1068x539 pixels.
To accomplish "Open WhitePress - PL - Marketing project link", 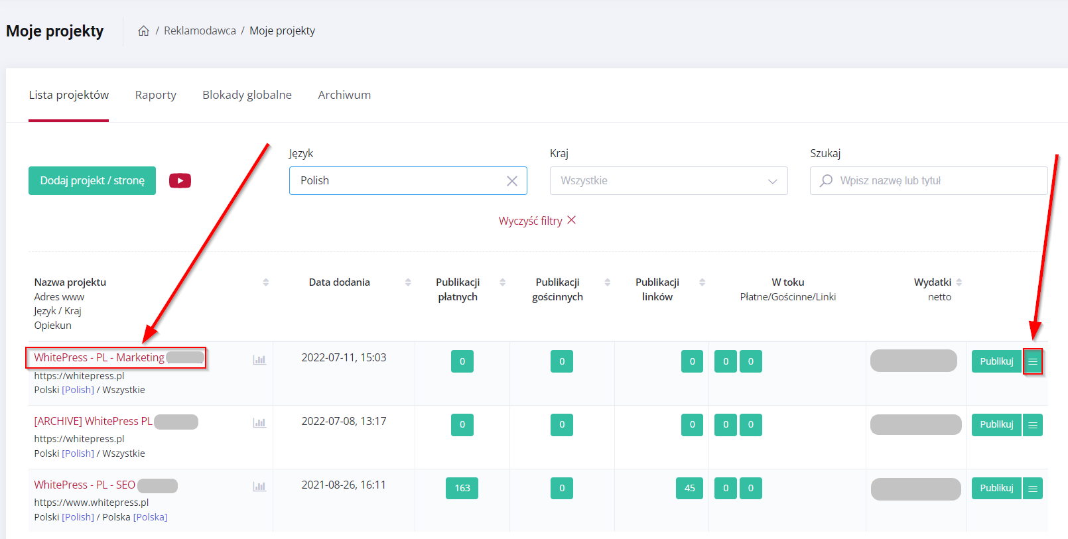I will click(x=100, y=357).
